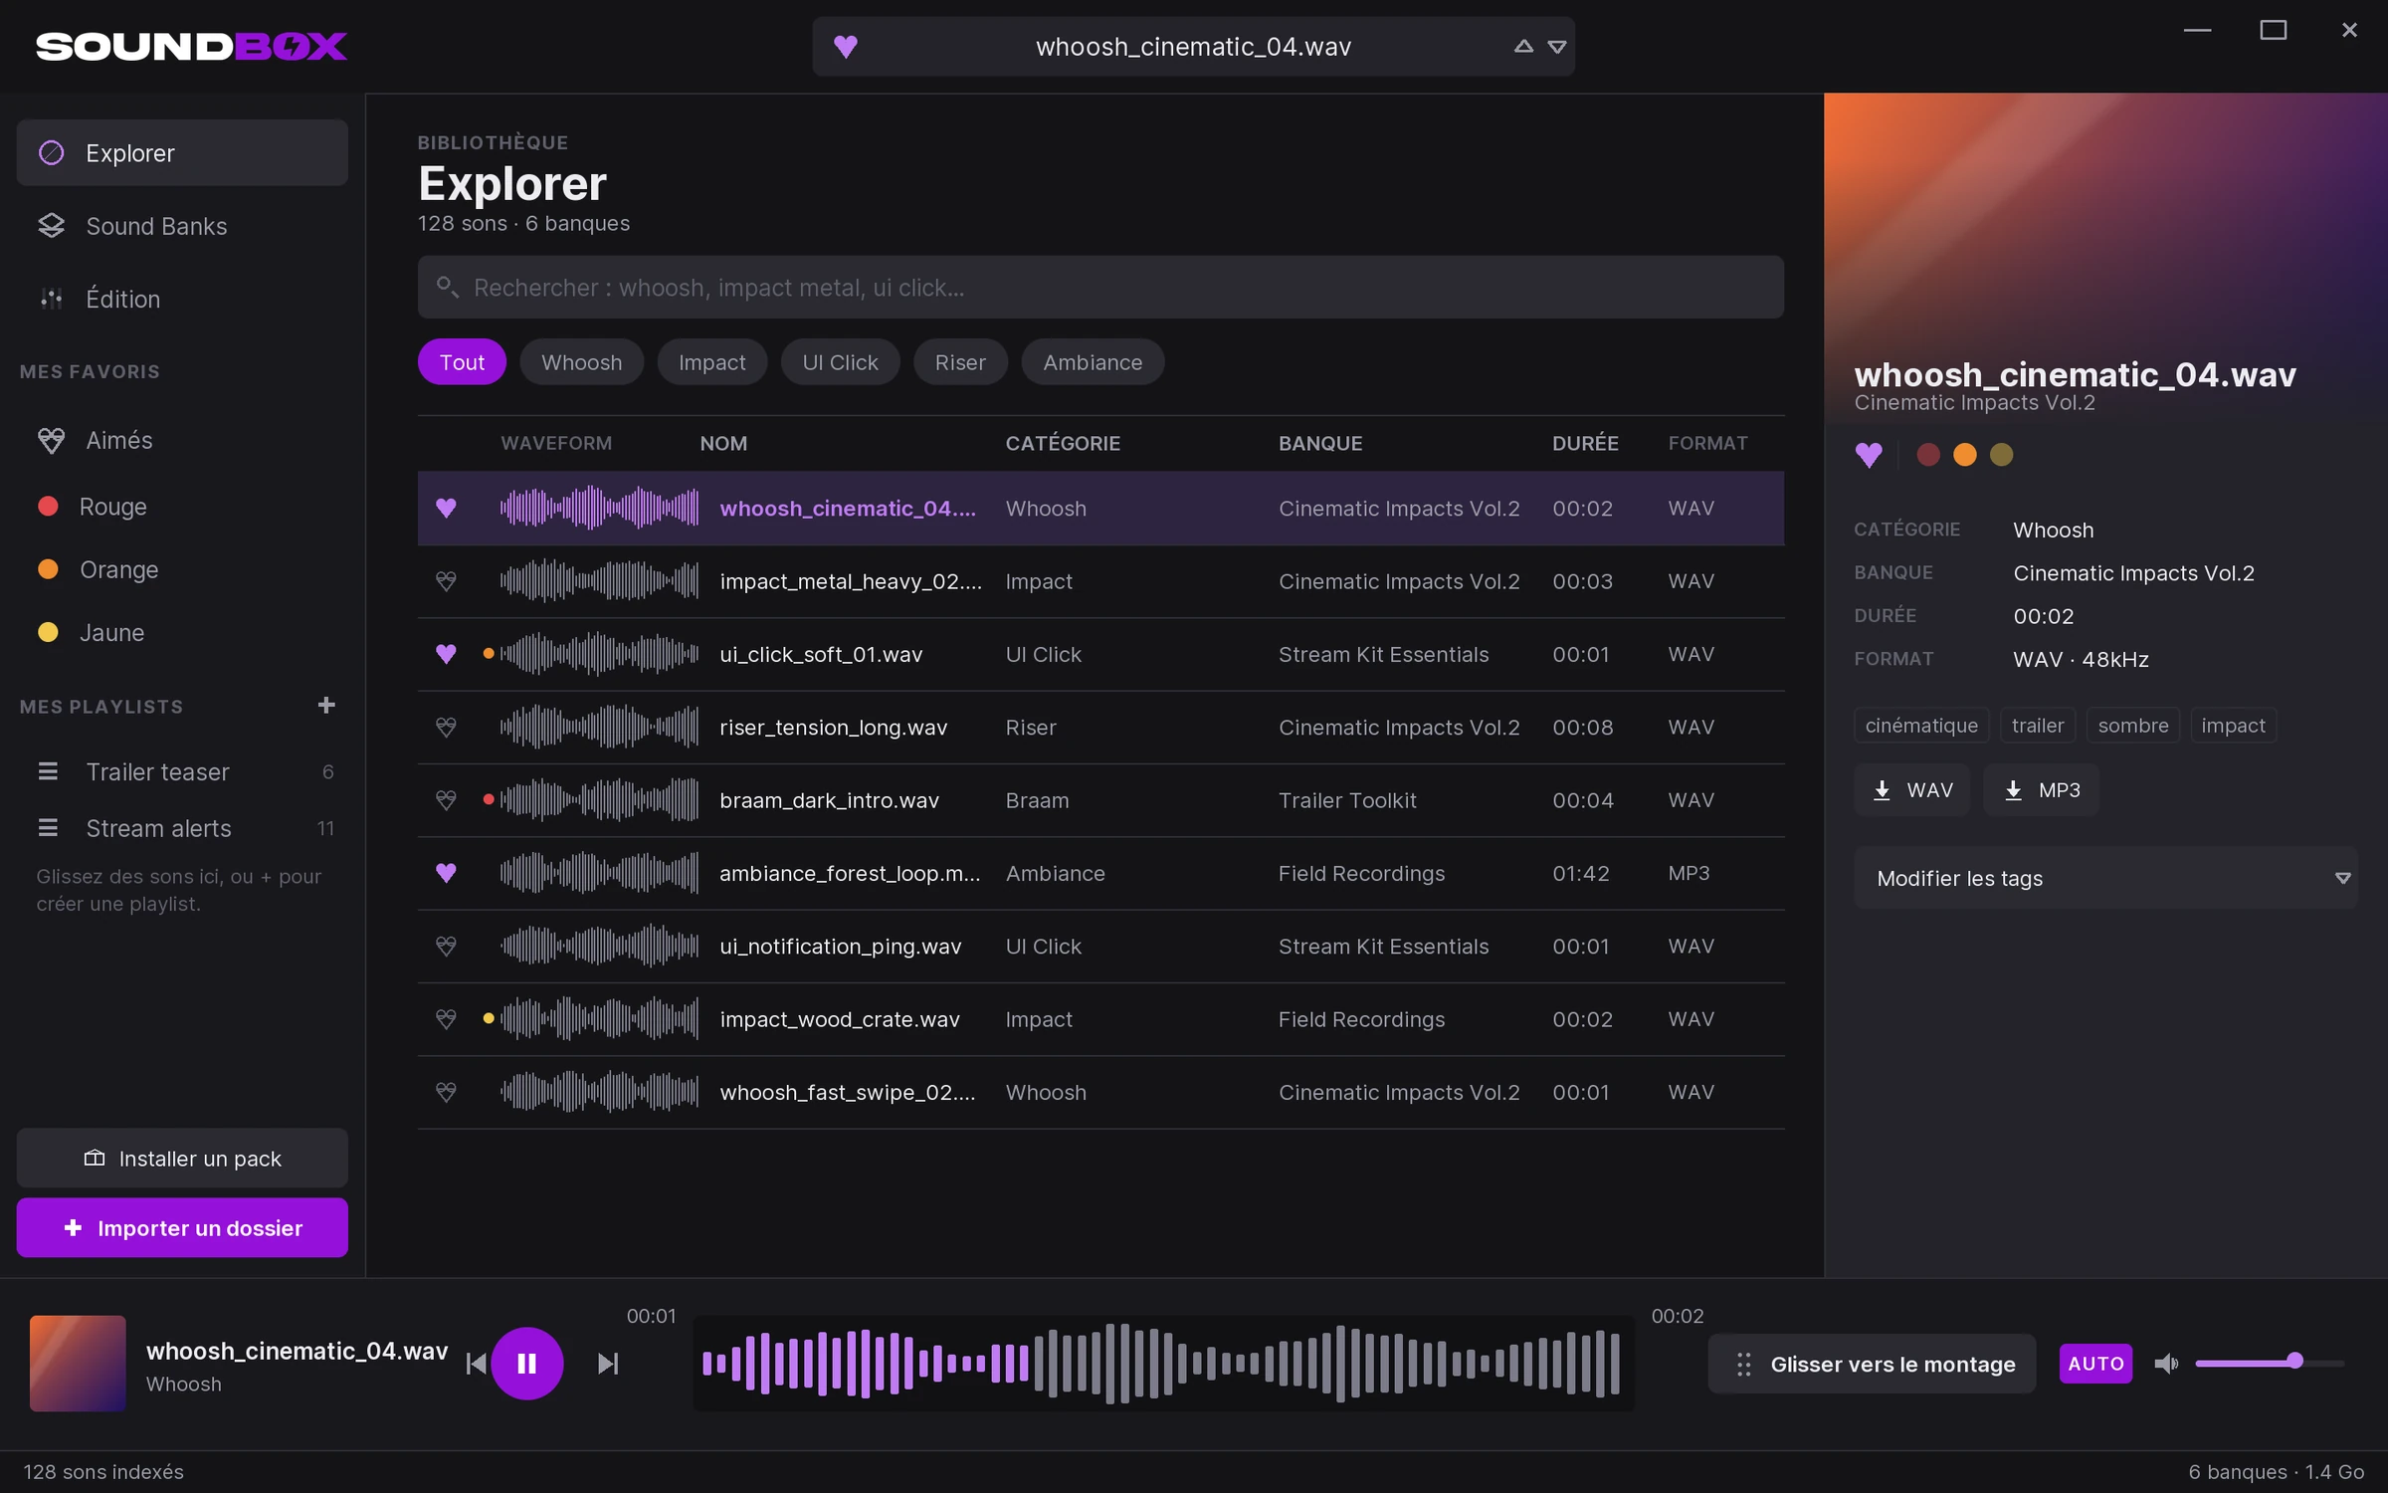Sort by the BANQUE column header

(1320, 443)
